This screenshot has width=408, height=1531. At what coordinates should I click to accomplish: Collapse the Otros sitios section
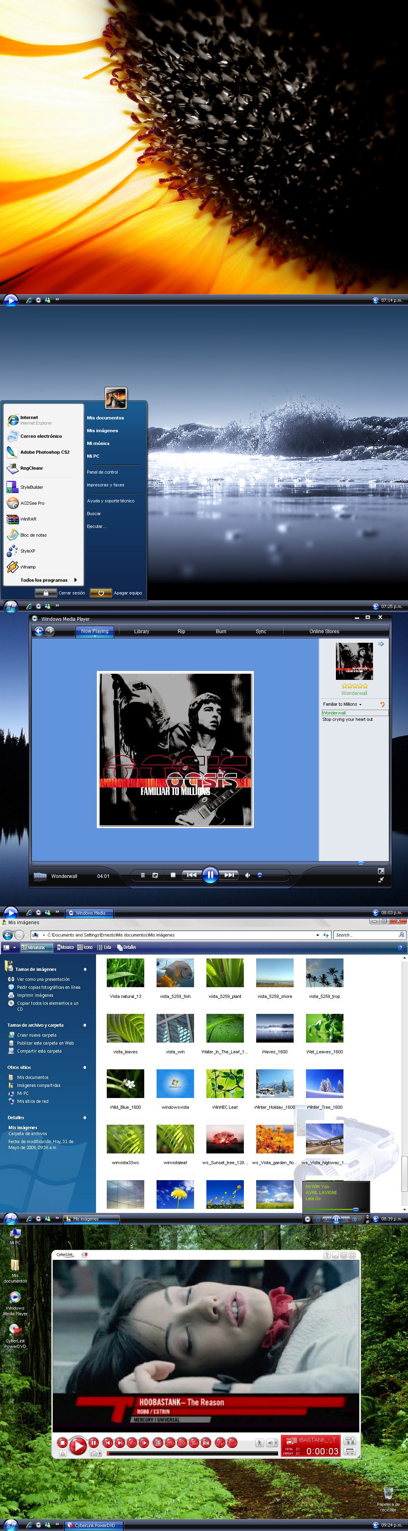tap(85, 1067)
